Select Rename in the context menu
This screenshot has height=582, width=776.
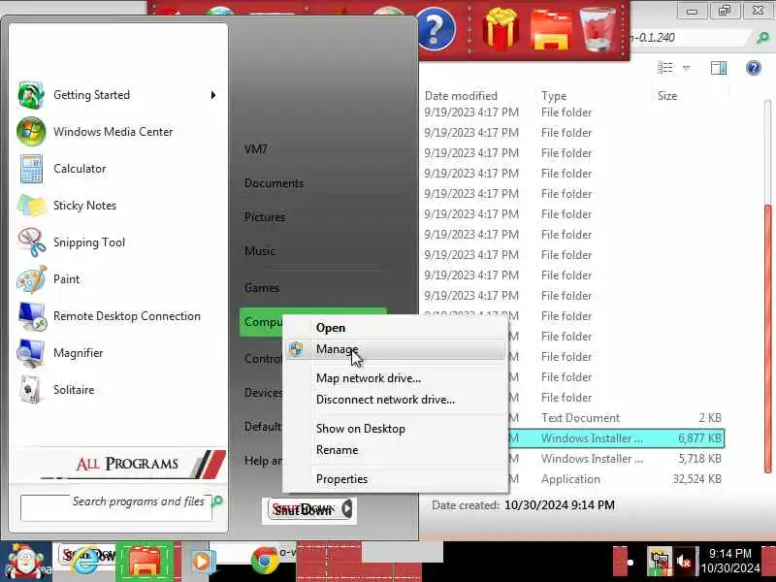pos(337,450)
